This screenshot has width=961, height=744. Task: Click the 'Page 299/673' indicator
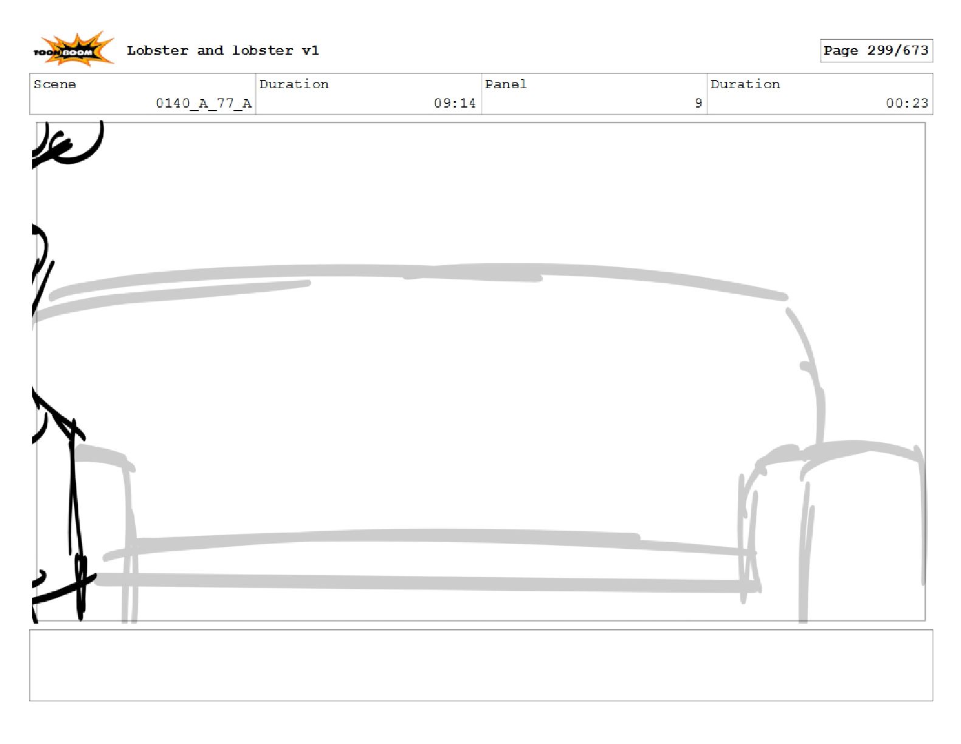pyautogui.click(x=876, y=50)
